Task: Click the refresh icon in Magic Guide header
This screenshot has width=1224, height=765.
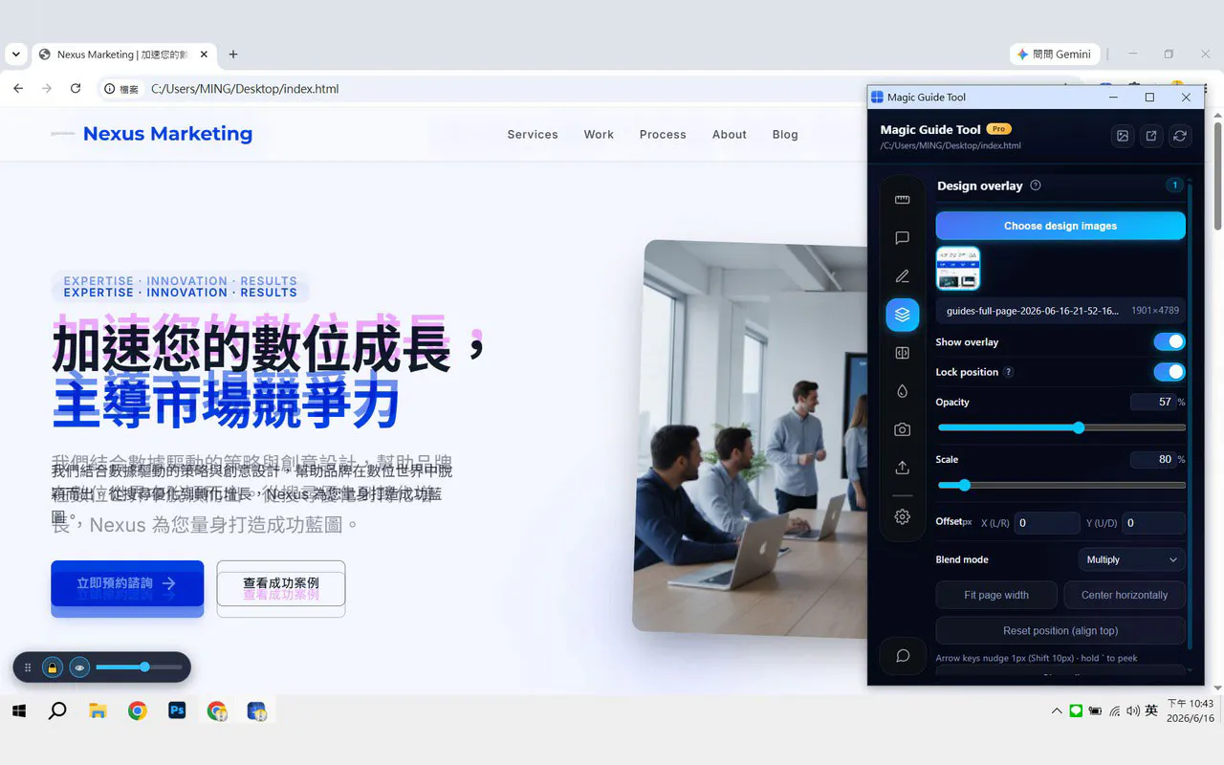Action: pyautogui.click(x=1180, y=136)
